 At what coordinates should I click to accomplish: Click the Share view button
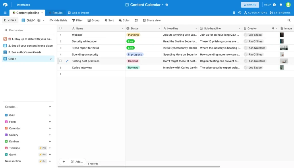(152, 20)
